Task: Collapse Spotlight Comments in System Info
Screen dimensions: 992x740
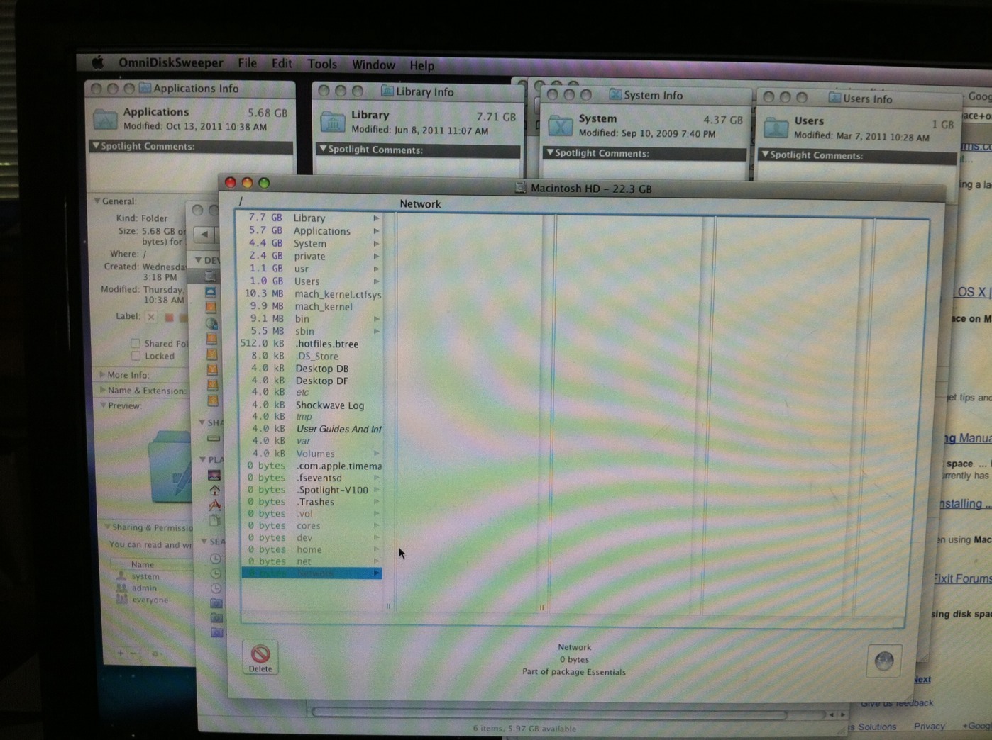Action: (549, 152)
